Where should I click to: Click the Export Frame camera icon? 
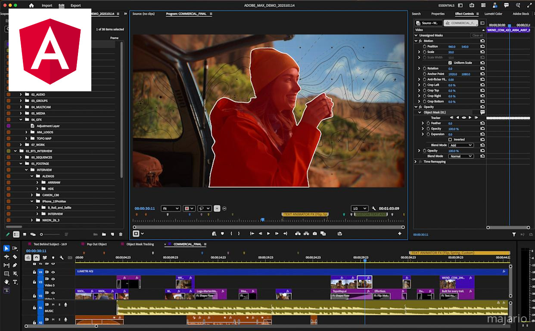(314, 233)
